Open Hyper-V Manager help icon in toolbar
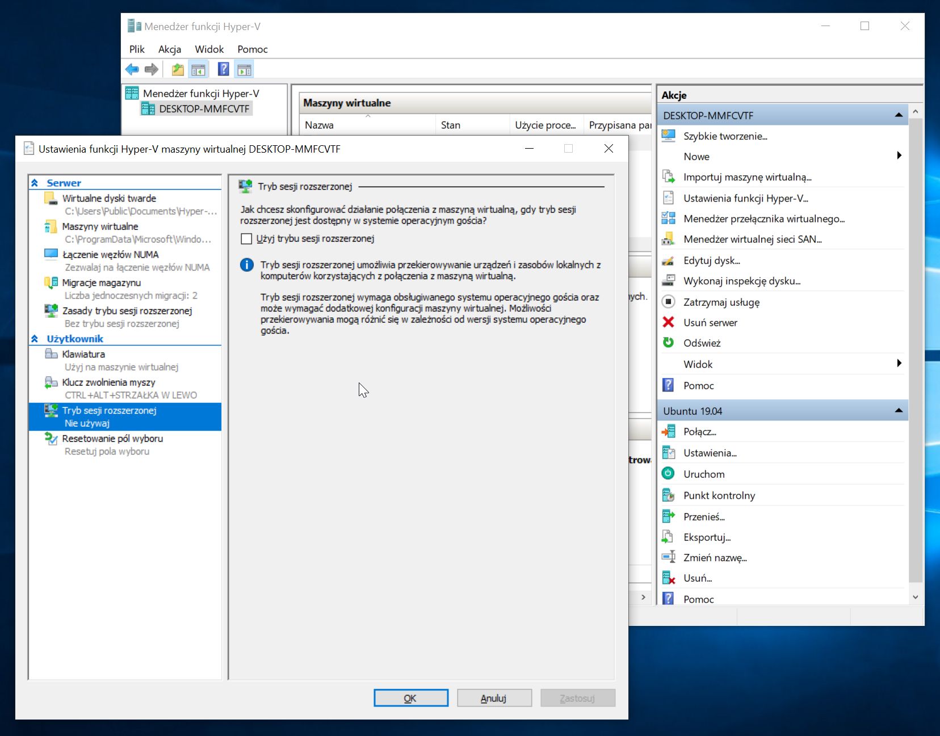The image size is (940, 736). 223,69
